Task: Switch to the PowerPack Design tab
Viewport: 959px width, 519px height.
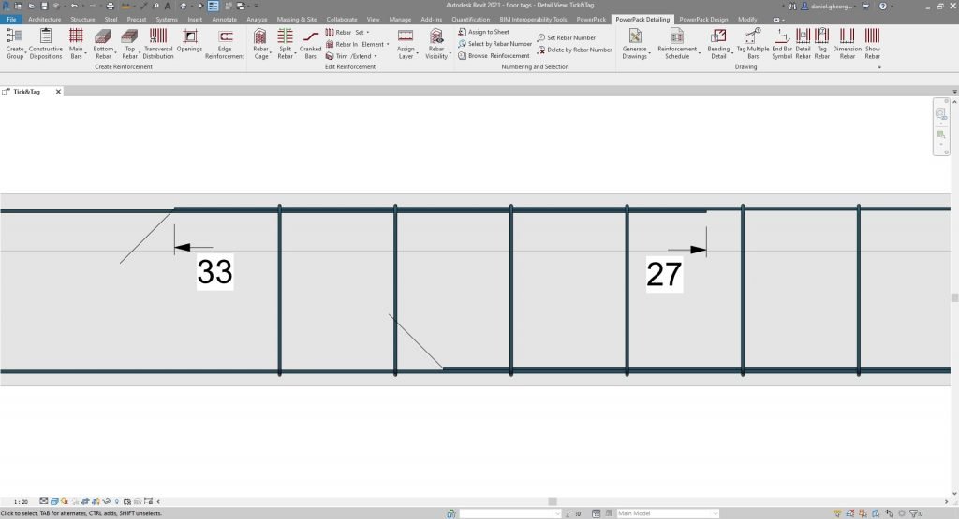Action: pos(703,20)
